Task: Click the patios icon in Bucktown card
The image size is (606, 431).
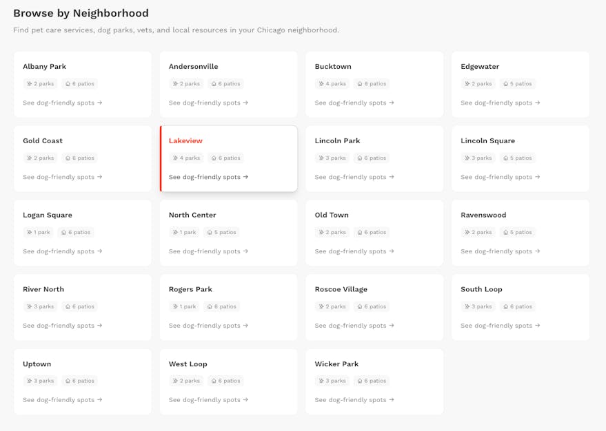Action: [x=359, y=84]
